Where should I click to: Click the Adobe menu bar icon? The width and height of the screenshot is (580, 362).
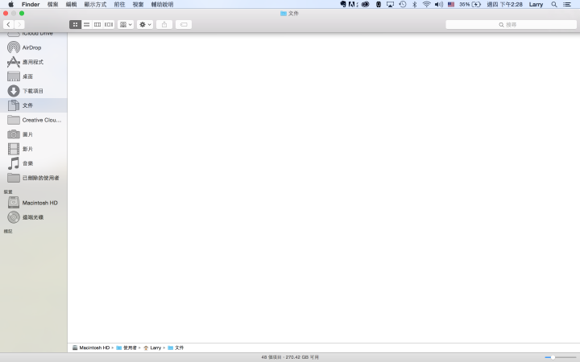(x=354, y=5)
